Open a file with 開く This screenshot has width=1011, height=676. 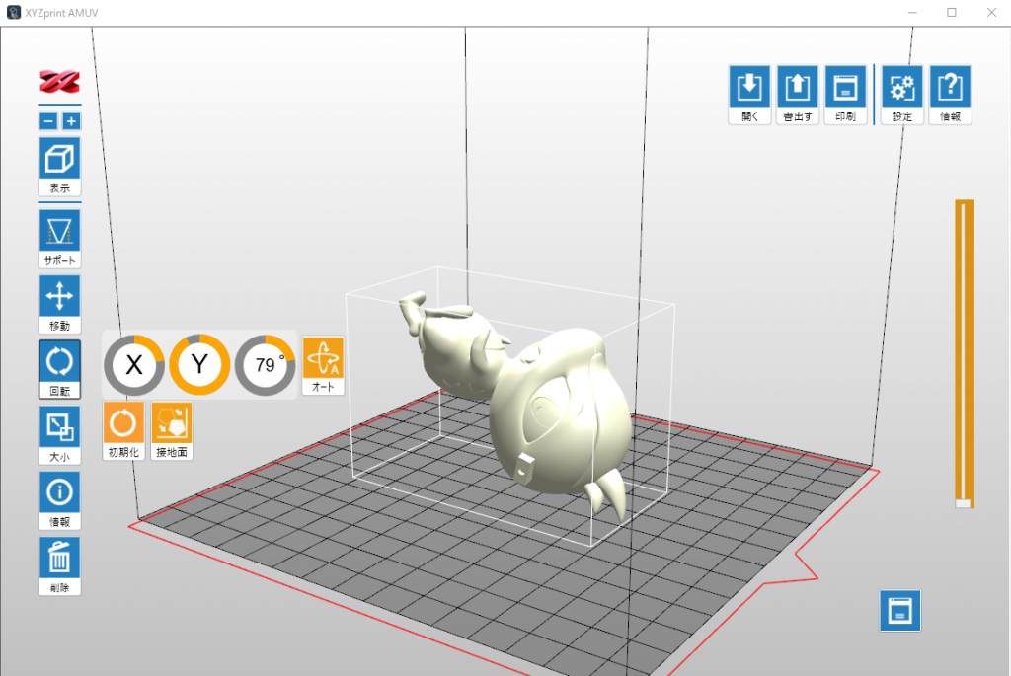749,95
